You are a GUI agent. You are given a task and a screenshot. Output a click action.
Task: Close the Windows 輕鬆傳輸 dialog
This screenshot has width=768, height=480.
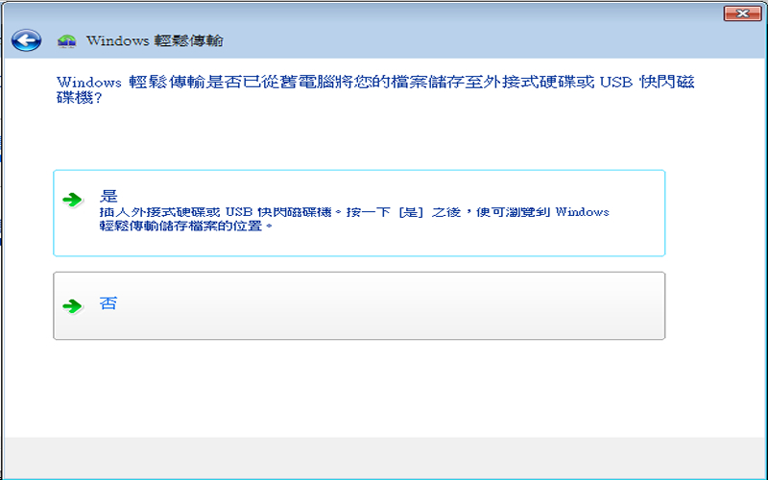[742, 13]
